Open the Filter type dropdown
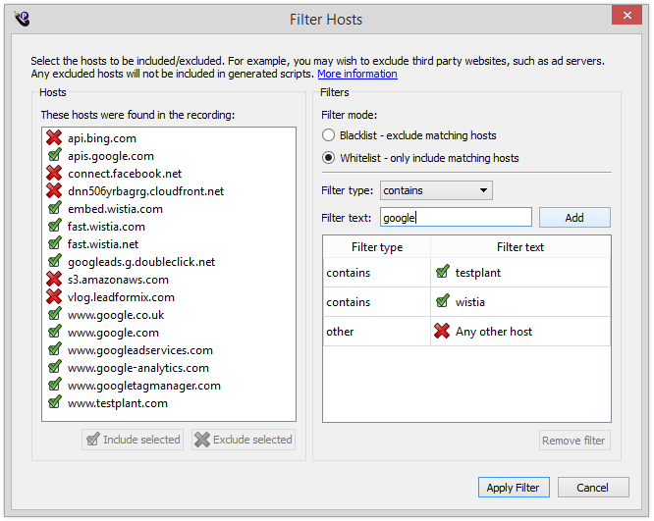654x521 pixels. (435, 190)
